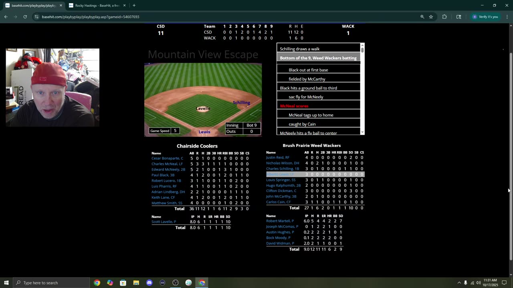Open OBS Studio from the taskbar
Image resolution: width=513 pixels, height=288 pixels.
176,283
